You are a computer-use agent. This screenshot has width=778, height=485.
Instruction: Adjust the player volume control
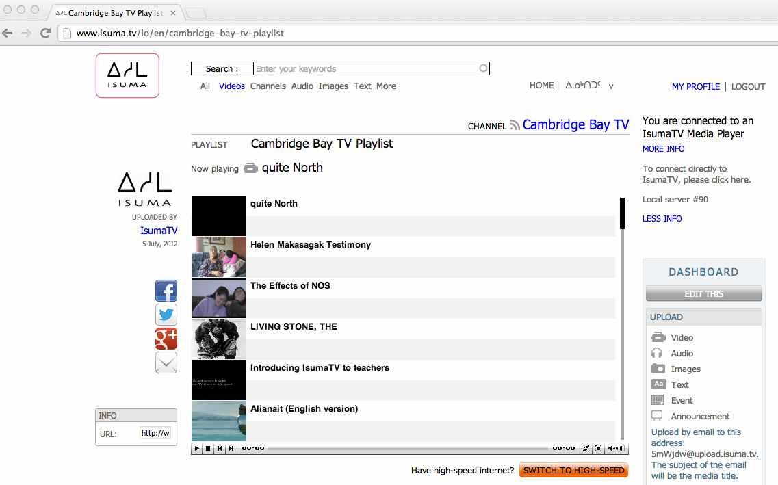(617, 448)
